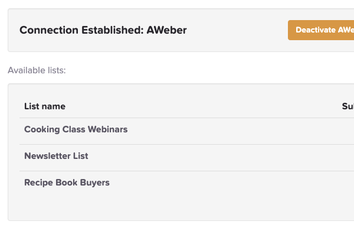Click divider between Newsletter List and Recipe Book Buyers
354x231 pixels.
[186, 171]
